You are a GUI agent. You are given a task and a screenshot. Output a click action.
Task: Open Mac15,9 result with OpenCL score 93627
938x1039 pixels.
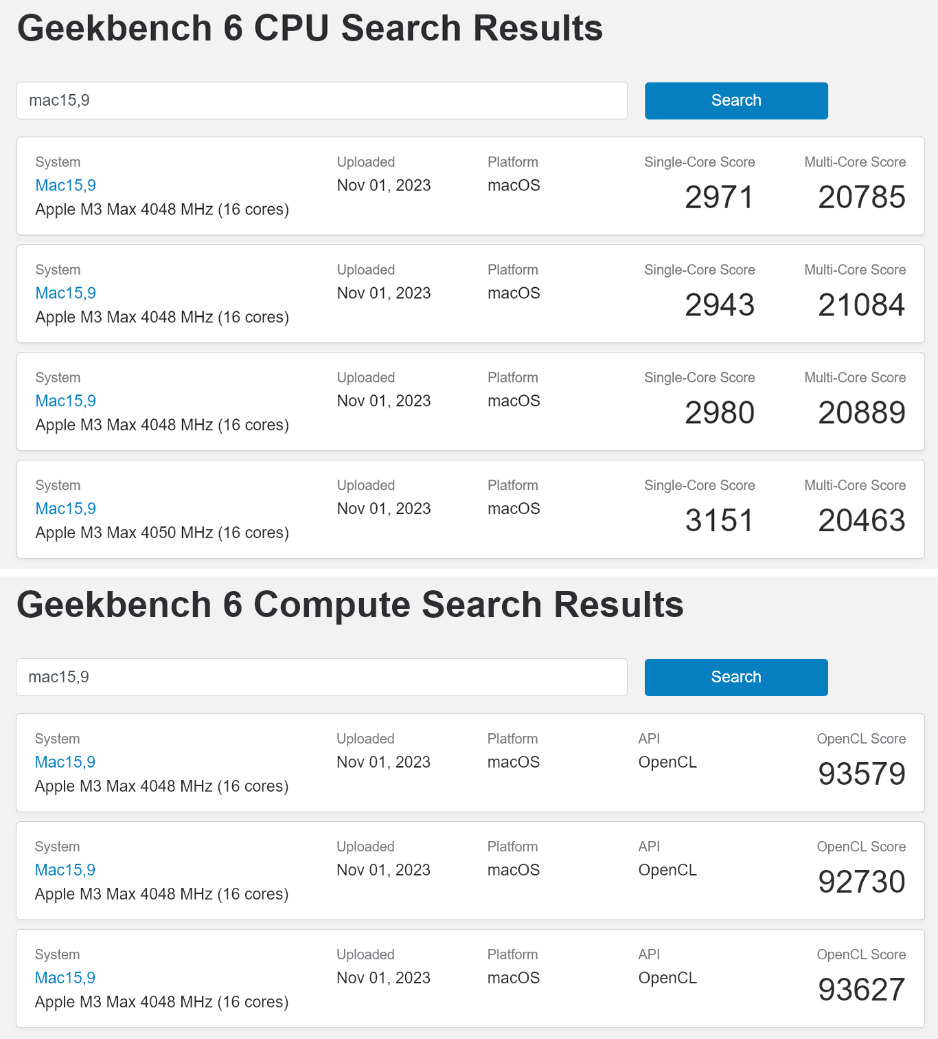65,978
